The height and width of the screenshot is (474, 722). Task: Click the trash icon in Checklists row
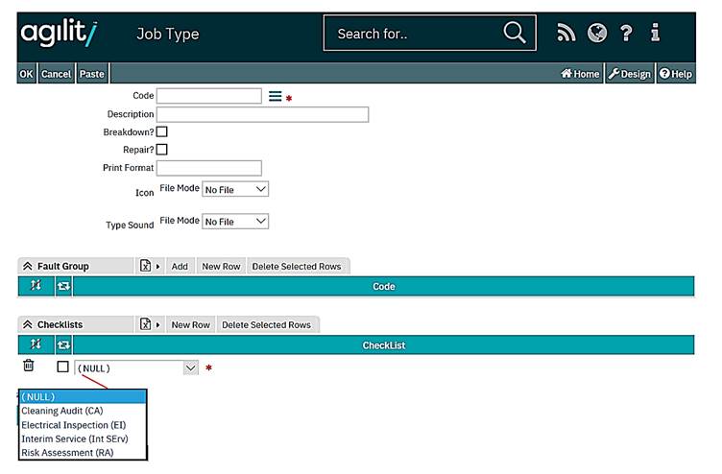pyautogui.click(x=29, y=366)
